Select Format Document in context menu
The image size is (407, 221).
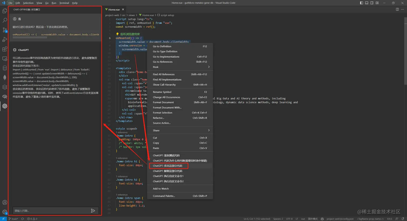180,102
